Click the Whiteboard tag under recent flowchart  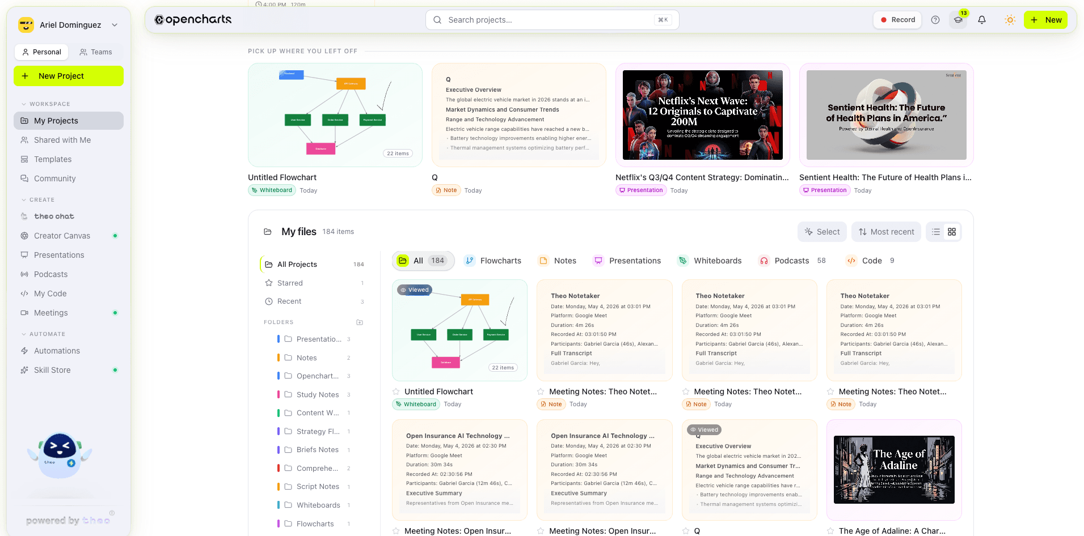[x=272, y=190]
